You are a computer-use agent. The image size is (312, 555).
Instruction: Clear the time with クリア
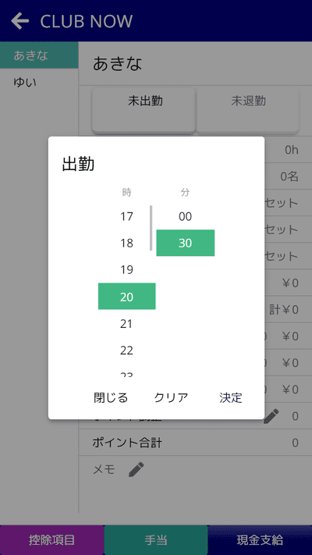(172, 398)
